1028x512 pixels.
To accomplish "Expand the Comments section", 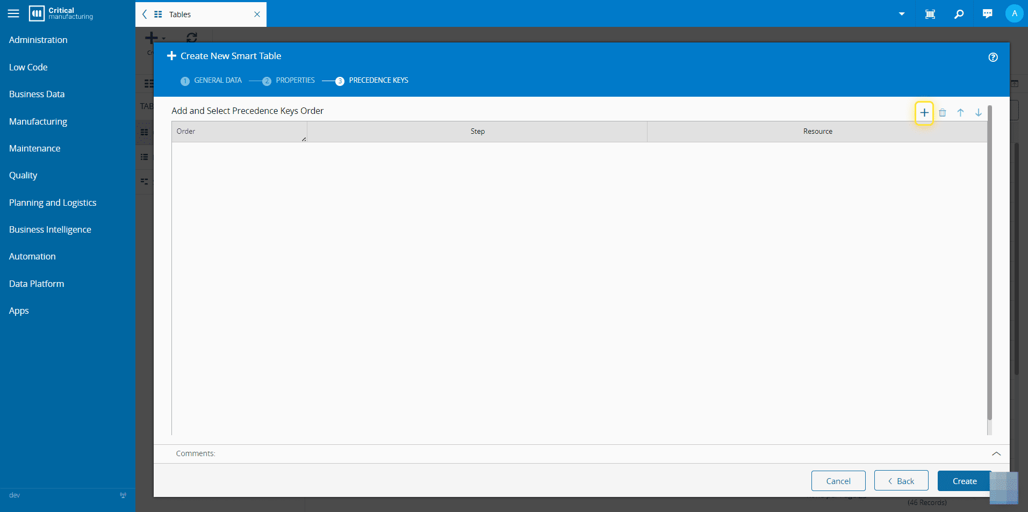I will (x=996, y=454).
